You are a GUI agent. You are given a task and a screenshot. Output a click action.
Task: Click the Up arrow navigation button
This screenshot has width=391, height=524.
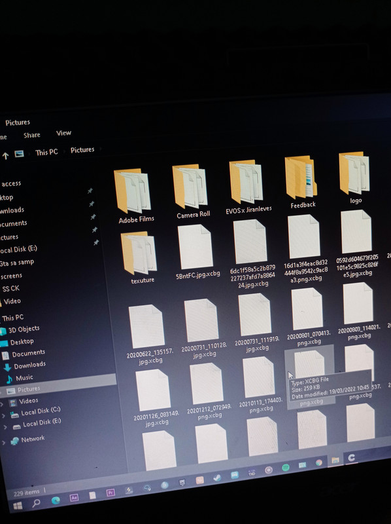click(5, 155)
